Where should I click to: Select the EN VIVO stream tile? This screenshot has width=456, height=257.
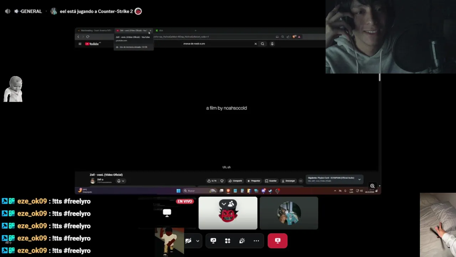pos(167,213)
